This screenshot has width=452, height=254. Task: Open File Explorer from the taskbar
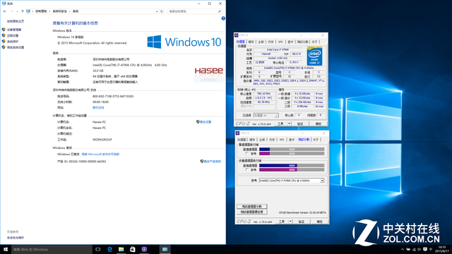tap(121, 249)
